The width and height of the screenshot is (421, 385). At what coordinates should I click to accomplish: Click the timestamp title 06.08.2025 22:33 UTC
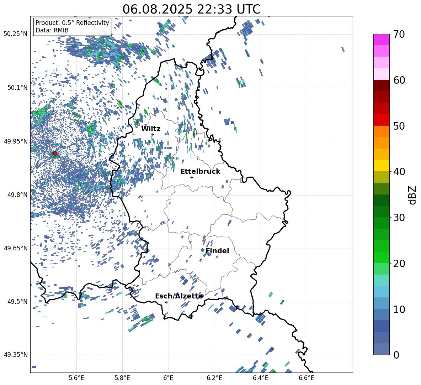[191, 9]
